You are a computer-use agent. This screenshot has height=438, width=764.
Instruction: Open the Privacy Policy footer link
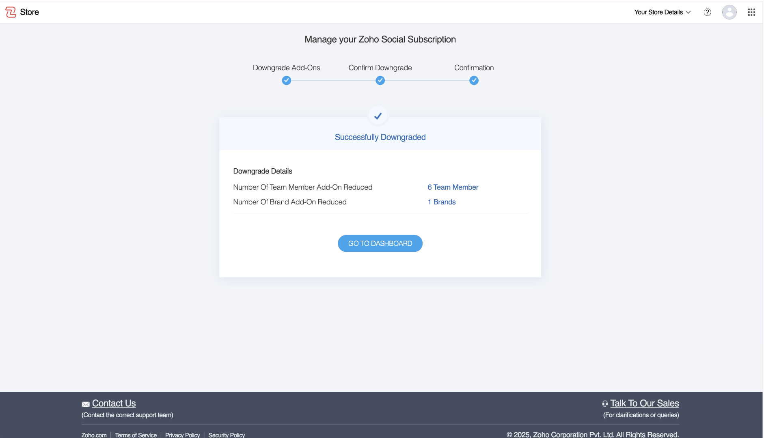(183, 435)
